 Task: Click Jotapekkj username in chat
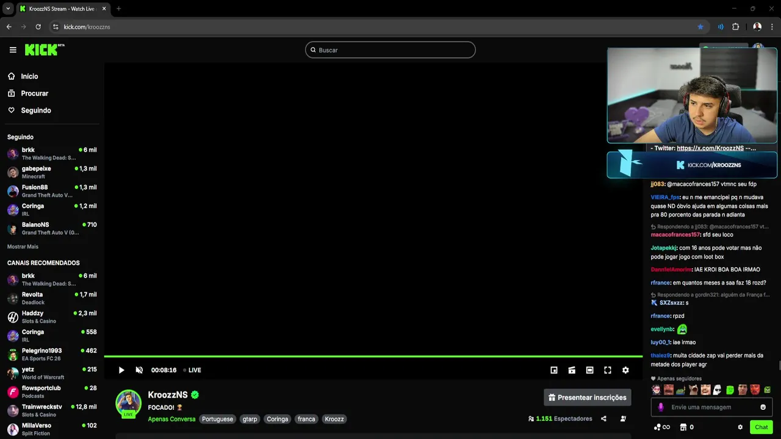pyautogui.click(x=663, y=248)
